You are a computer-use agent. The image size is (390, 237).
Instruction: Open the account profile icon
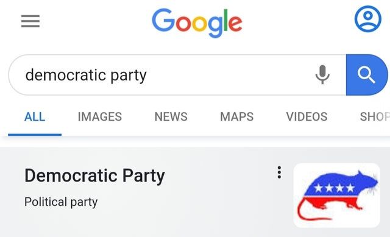coord(368,19)
